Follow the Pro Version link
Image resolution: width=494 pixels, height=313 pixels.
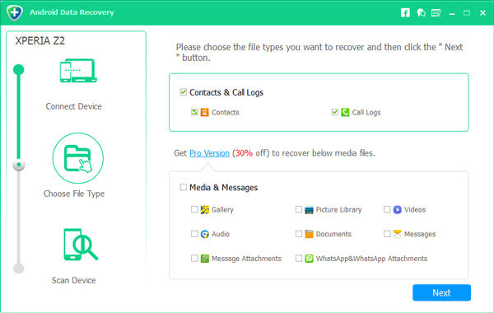209,153
